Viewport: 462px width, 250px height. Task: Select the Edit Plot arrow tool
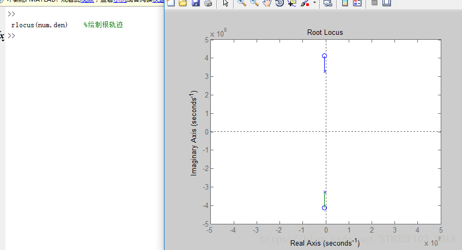pyautogui.click(x=226, y=3)
